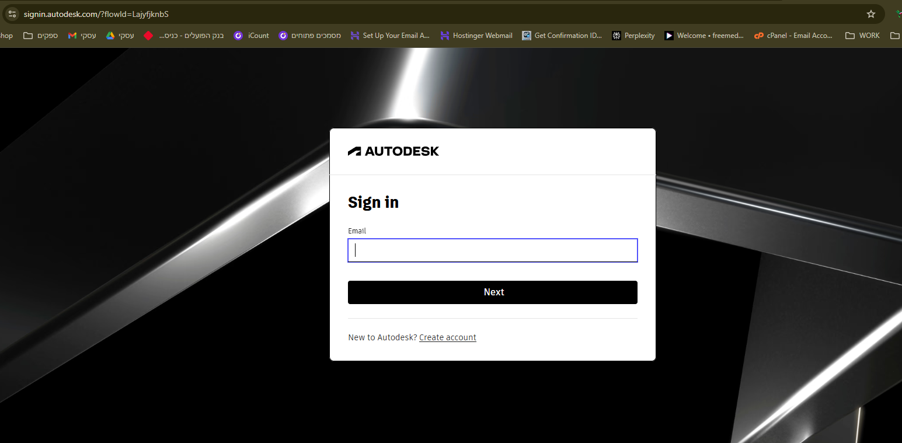Click the URL in the address bar

96,14
